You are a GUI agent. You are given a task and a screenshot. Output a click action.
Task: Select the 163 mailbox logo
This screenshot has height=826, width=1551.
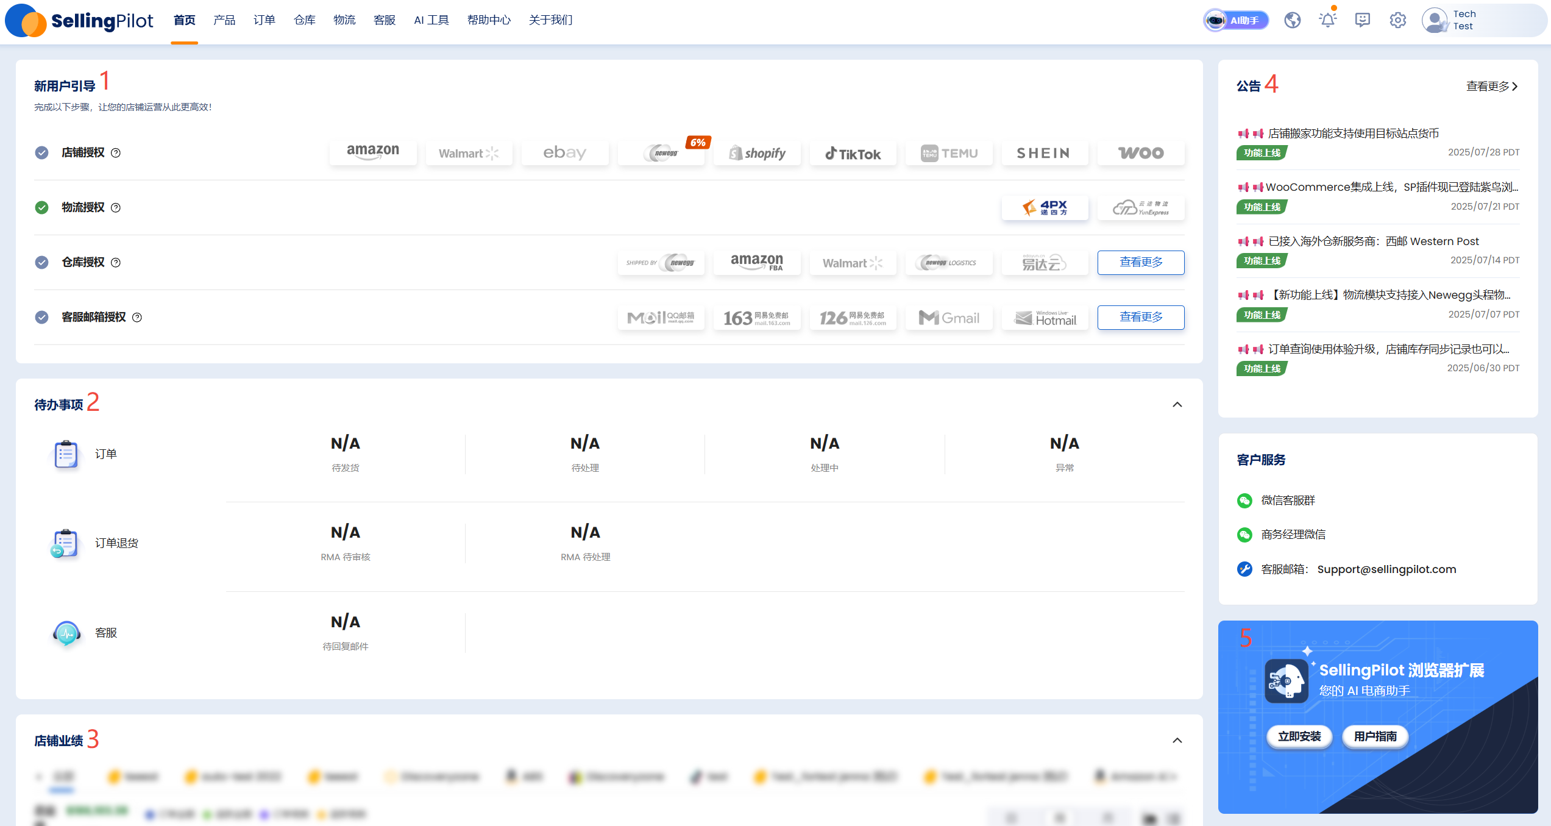[757, 318]
